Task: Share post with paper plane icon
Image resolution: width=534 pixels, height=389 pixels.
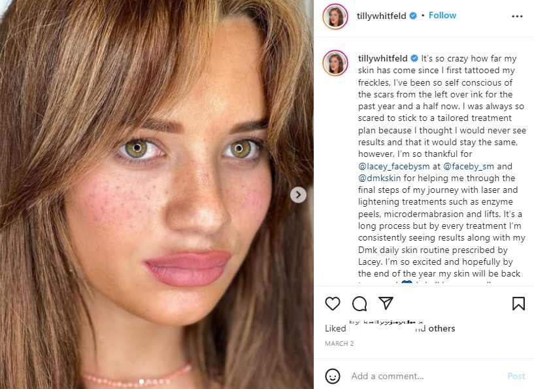Action: (x=386, y=303)
